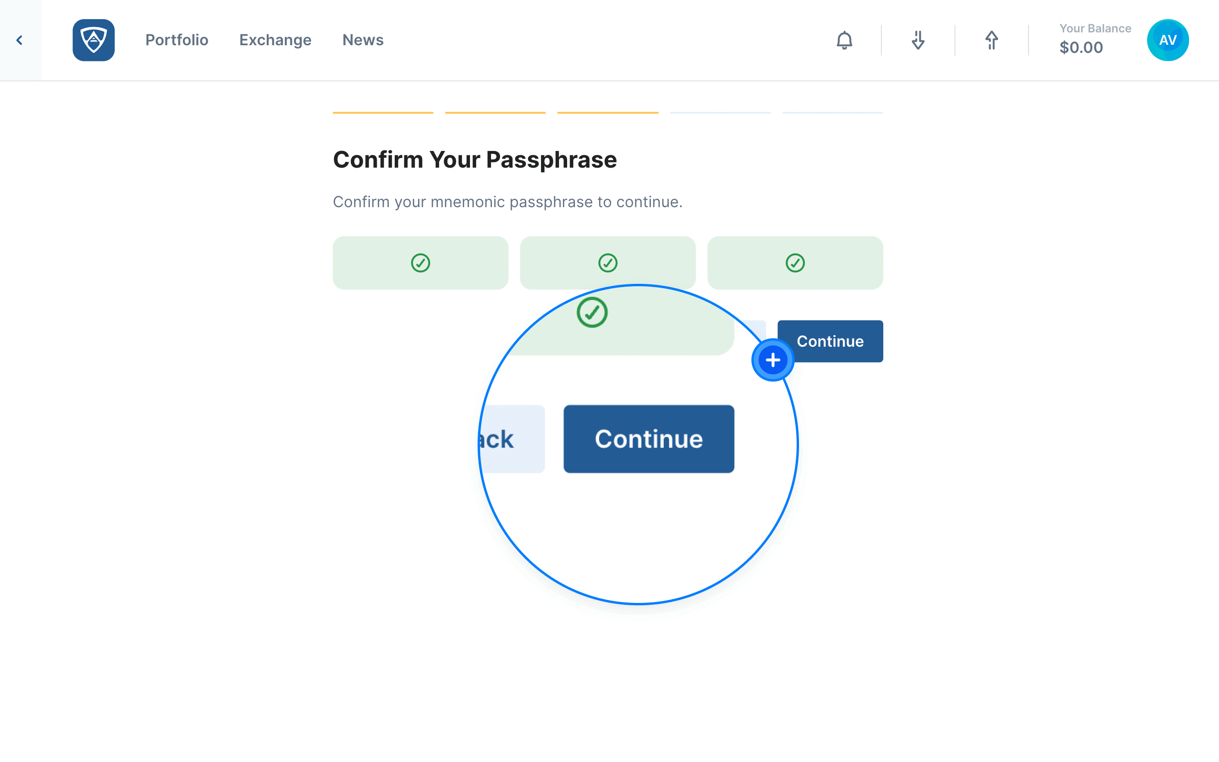Click the Continue button next to the magnifier
Image resolution: width=1219 pixels, height=762 pixels.
[830, 341]
